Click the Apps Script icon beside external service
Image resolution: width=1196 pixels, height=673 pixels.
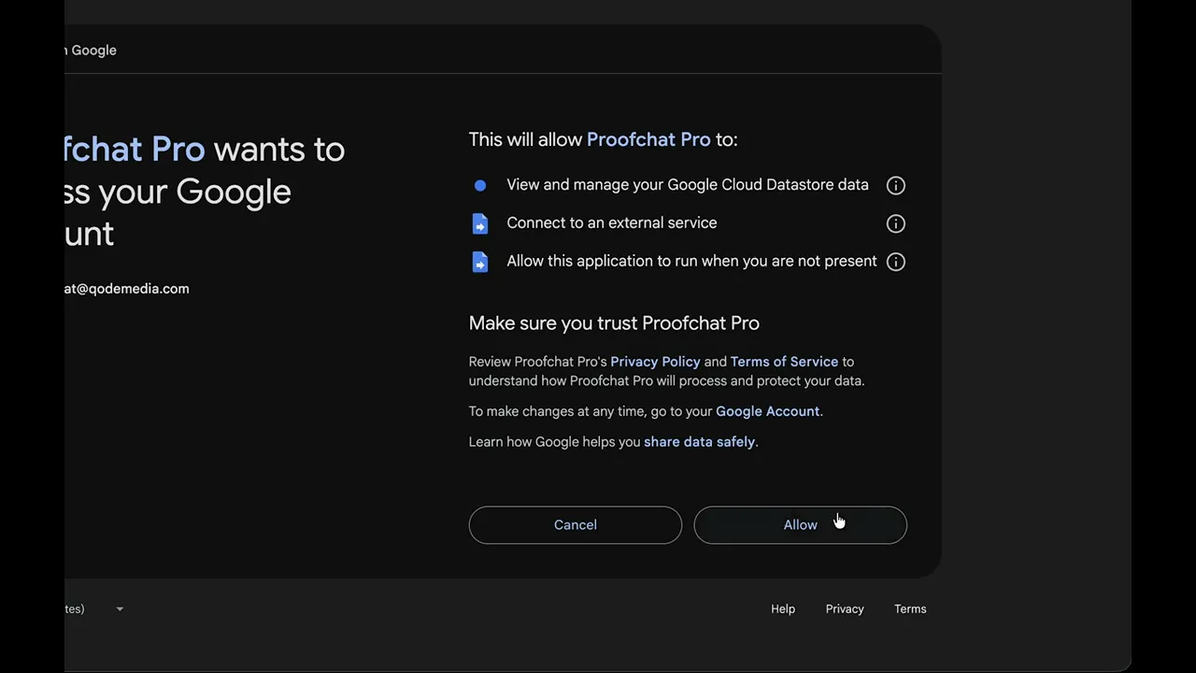480,223
